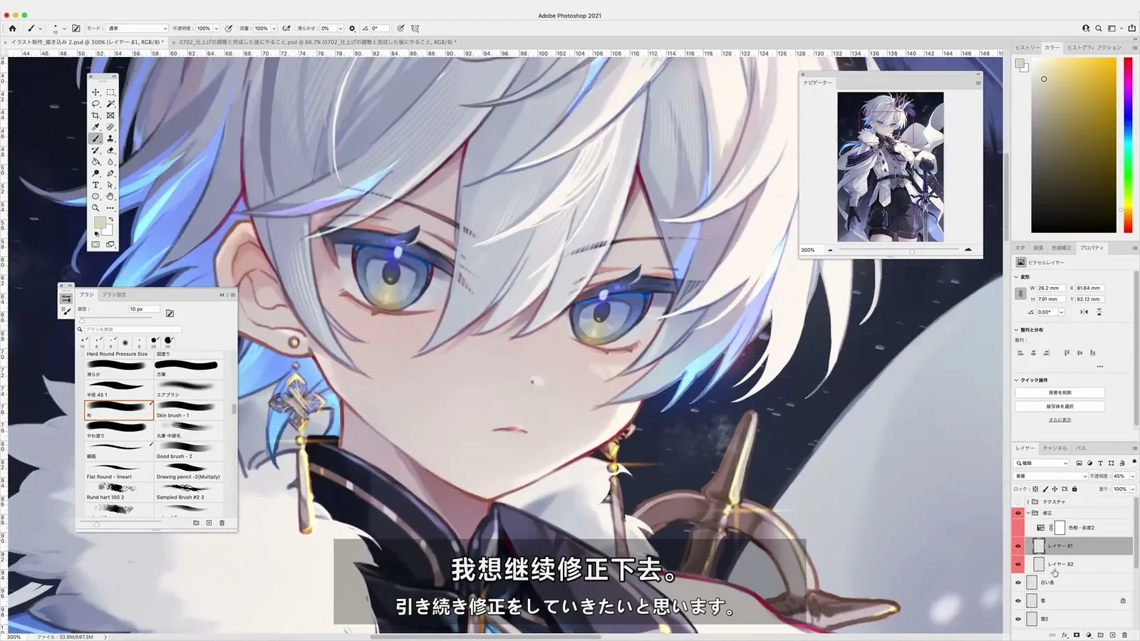Click the brush search field
1140x641 pixels.
pos(133,329)
